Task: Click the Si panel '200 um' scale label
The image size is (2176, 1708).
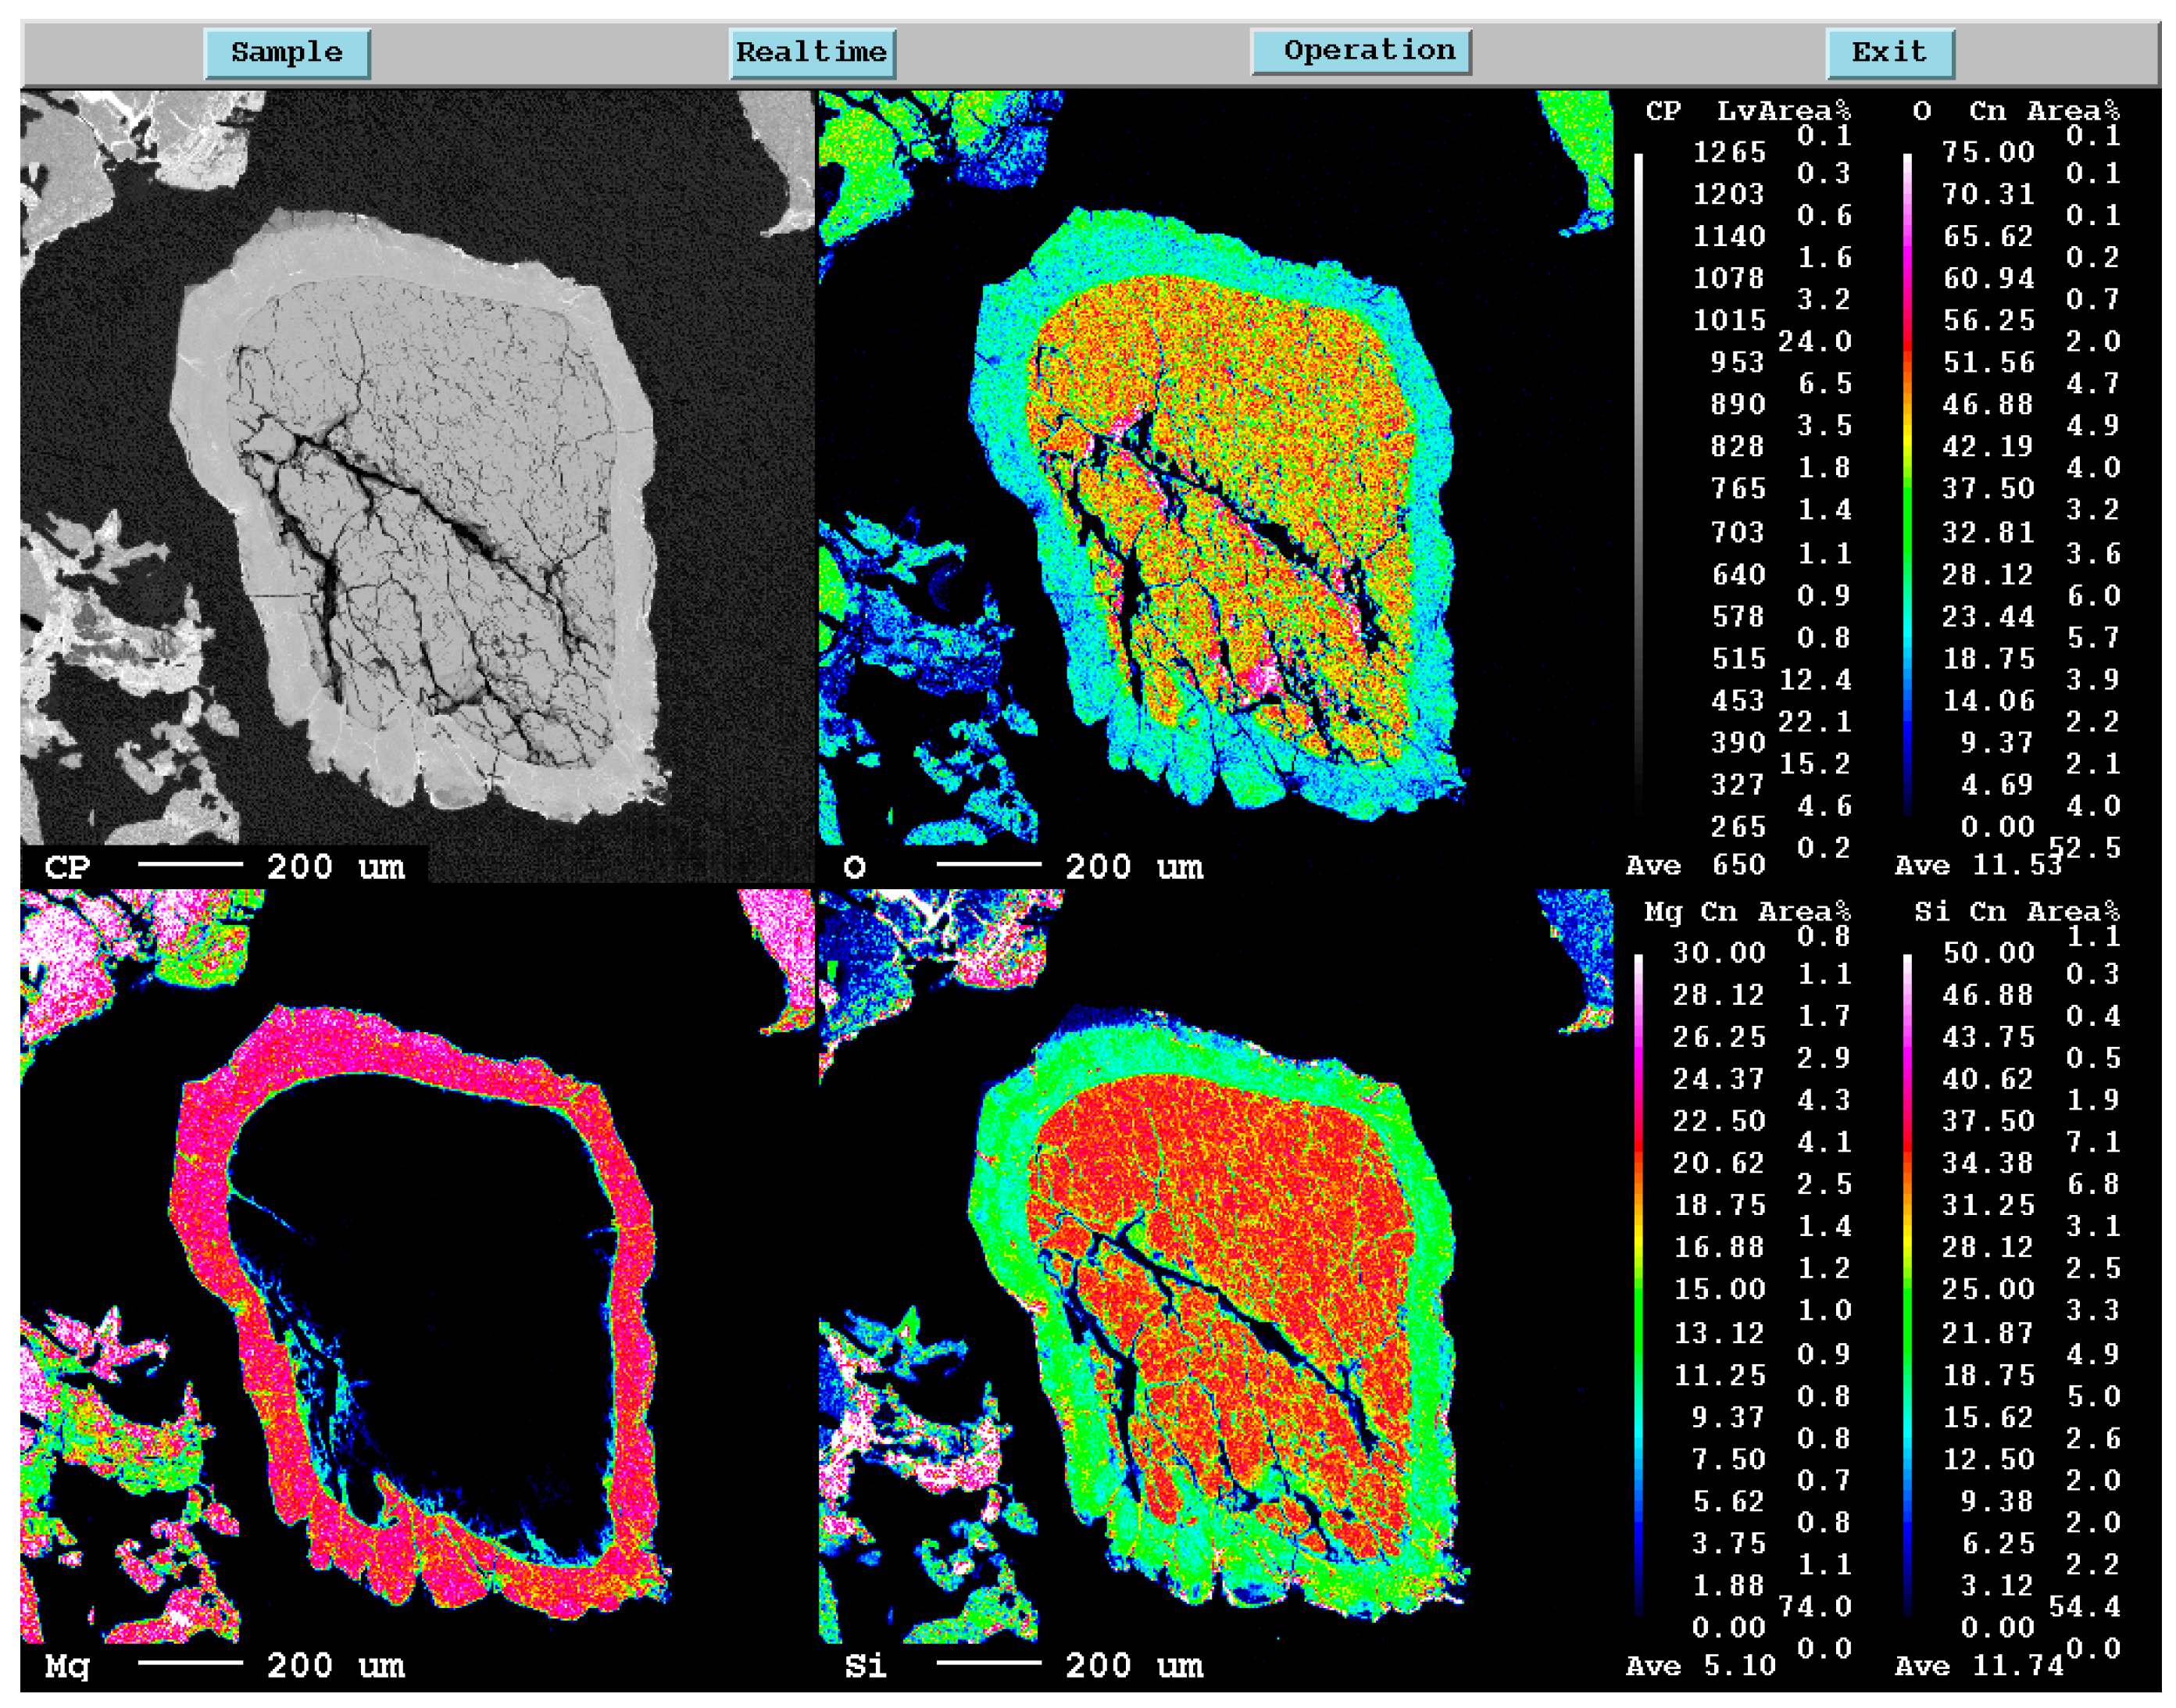Action: pyautogui.click(x=1134, y=1665)
